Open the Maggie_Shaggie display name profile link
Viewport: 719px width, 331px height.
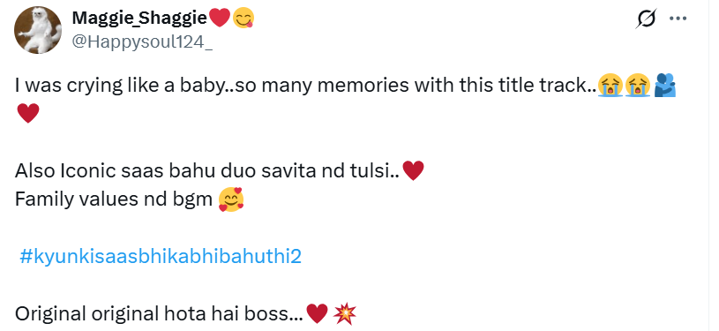coord(139,18)
